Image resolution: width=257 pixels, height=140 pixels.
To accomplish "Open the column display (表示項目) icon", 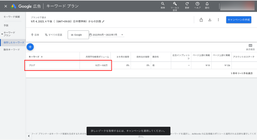I will (x=250, y=45).
